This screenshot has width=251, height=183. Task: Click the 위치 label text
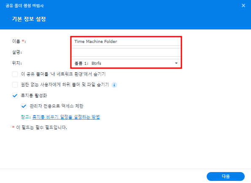click(x=17, y=63)
